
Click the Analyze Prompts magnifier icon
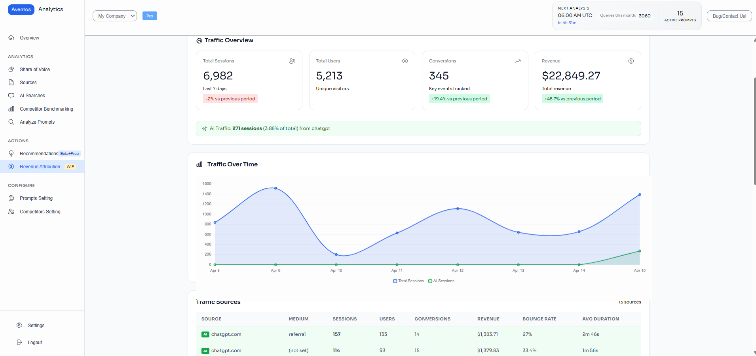11,122
